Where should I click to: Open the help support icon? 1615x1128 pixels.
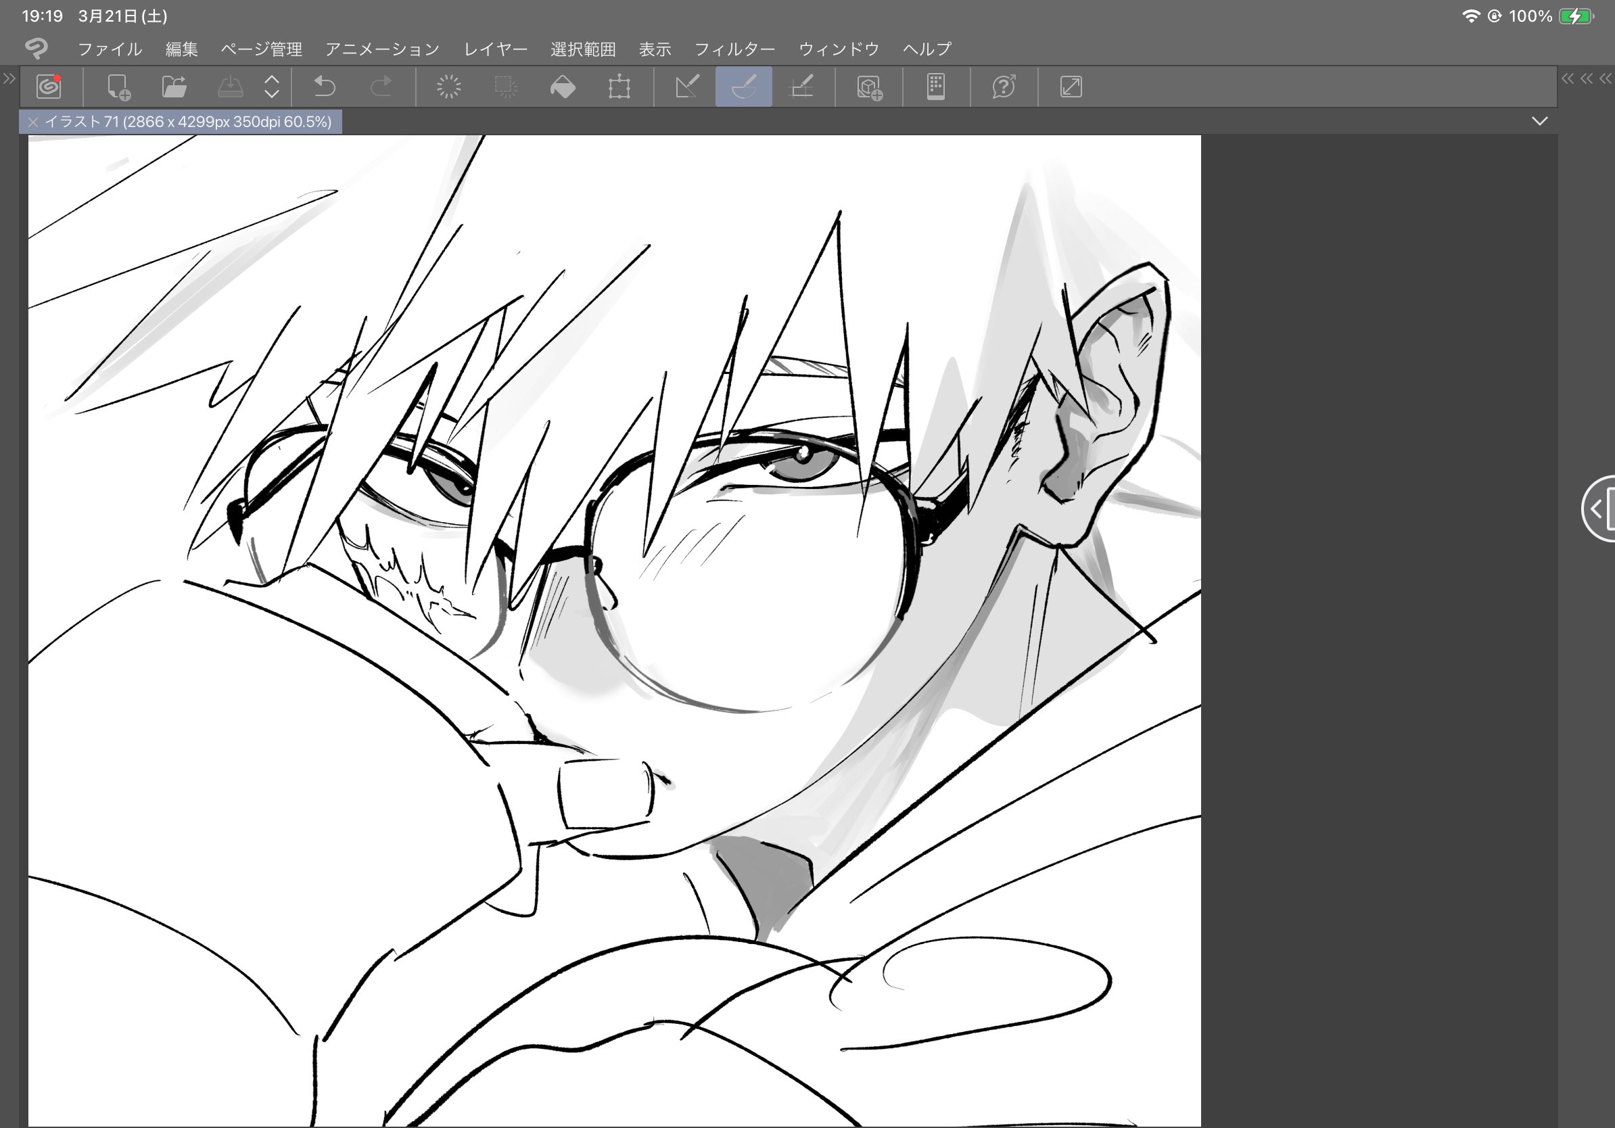tap(1003, 87)
